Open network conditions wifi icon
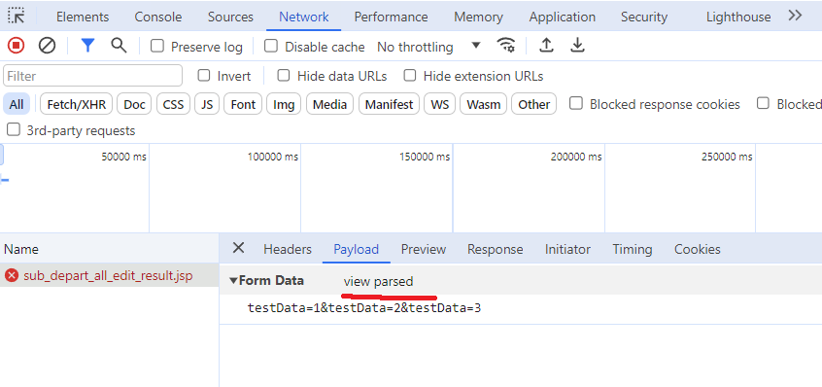The height and width of the screenshot is (387, 822). click(506, 45)
